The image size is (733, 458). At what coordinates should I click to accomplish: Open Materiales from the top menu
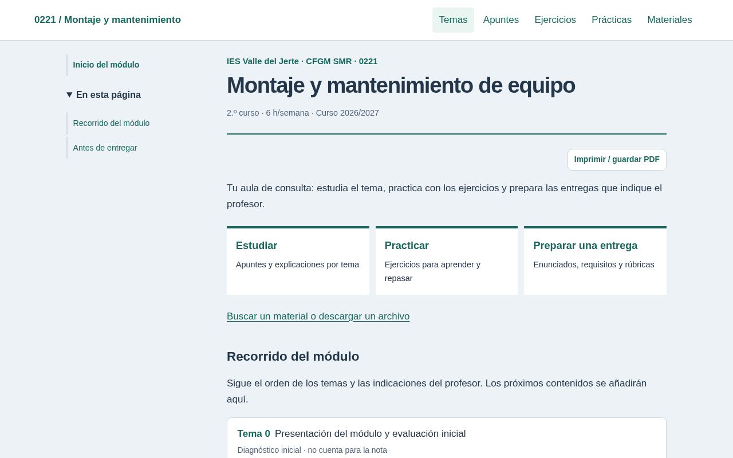[669, 20]
